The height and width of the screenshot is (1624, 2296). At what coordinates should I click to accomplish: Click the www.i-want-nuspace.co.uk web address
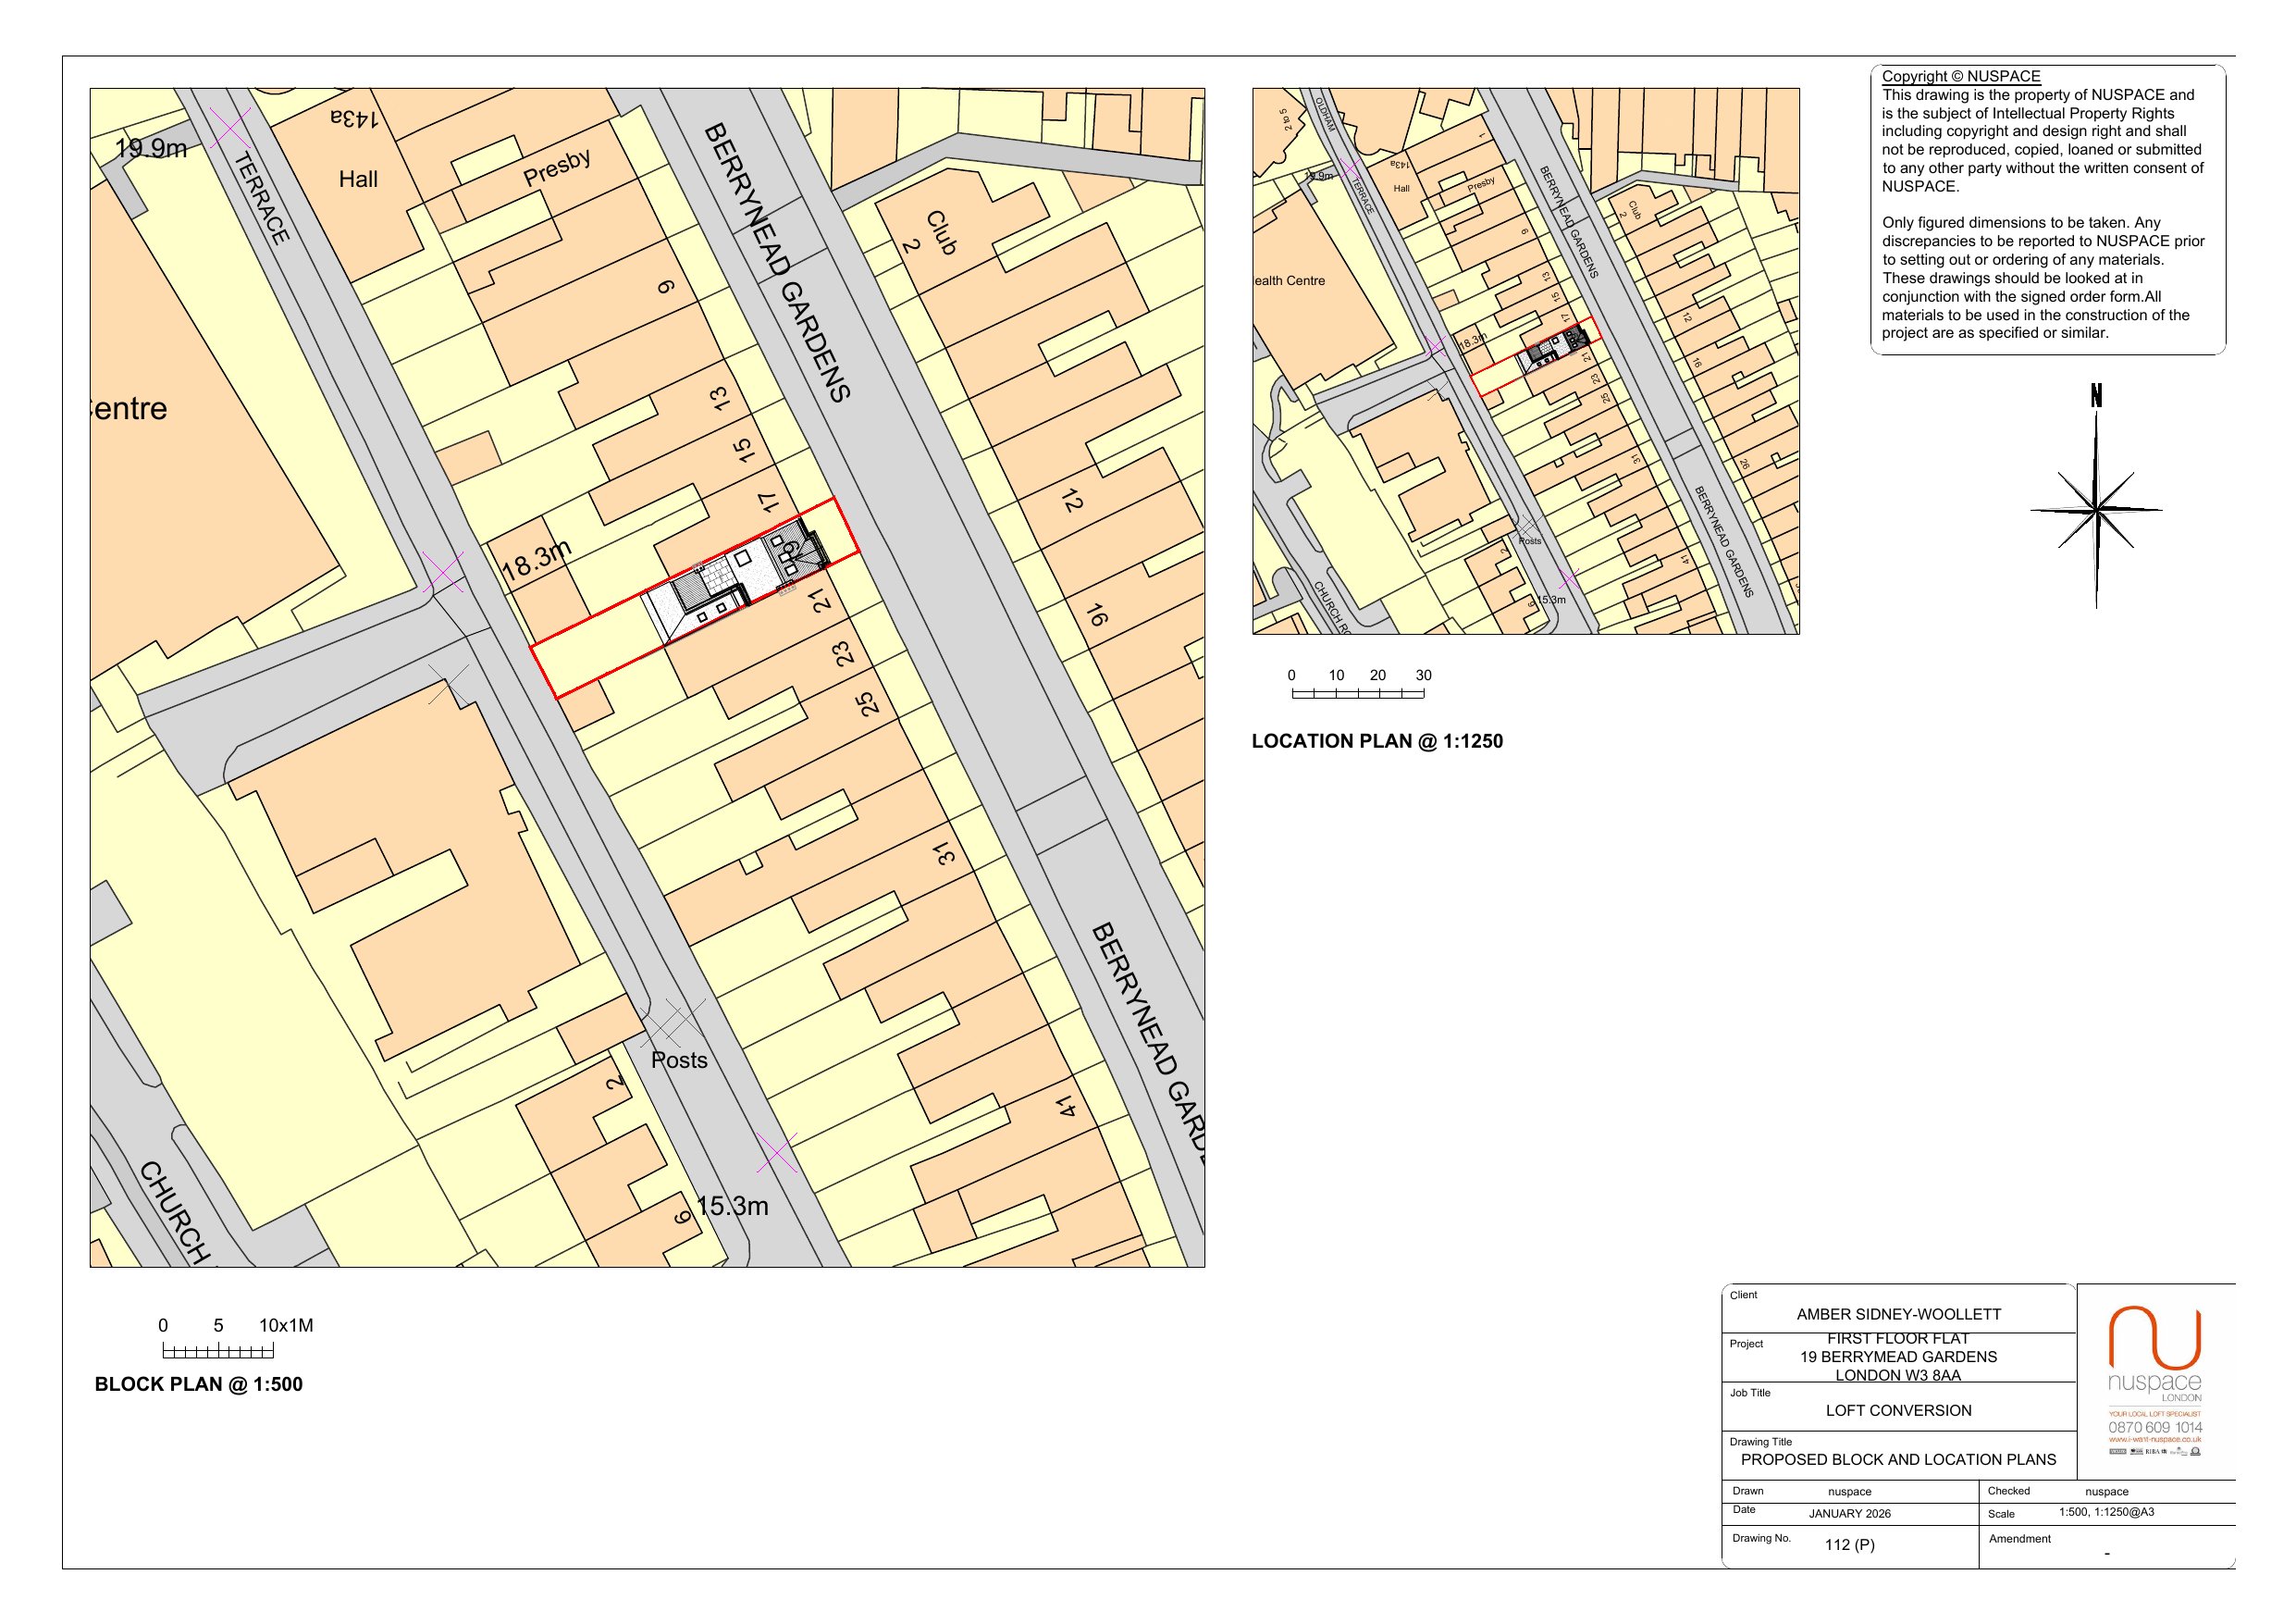coord(2155,1440)
